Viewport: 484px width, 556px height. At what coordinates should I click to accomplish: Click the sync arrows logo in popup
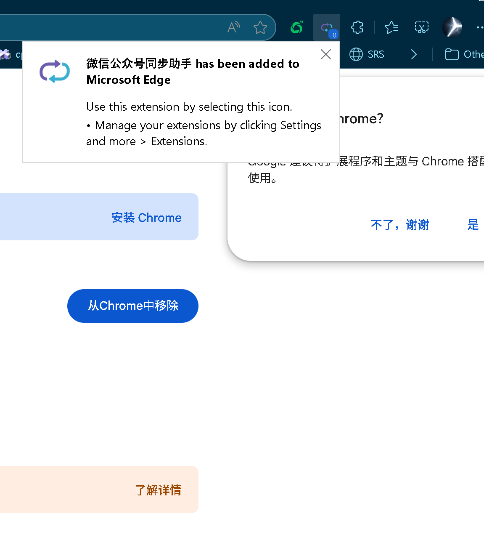click(x=55, y=72)
